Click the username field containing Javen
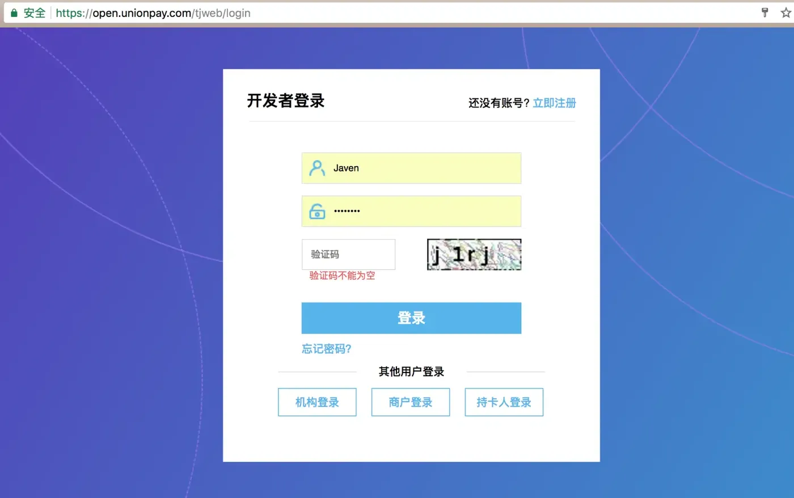This screenshot has width=794, height=498. (411, 168)
